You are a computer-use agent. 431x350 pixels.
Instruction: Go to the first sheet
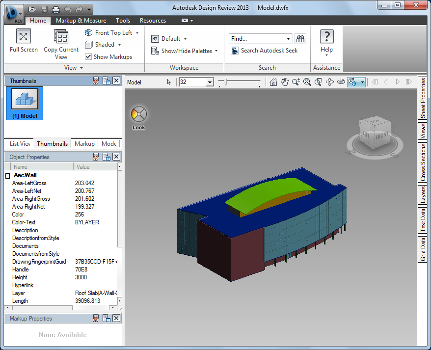(x=375, y=82)
